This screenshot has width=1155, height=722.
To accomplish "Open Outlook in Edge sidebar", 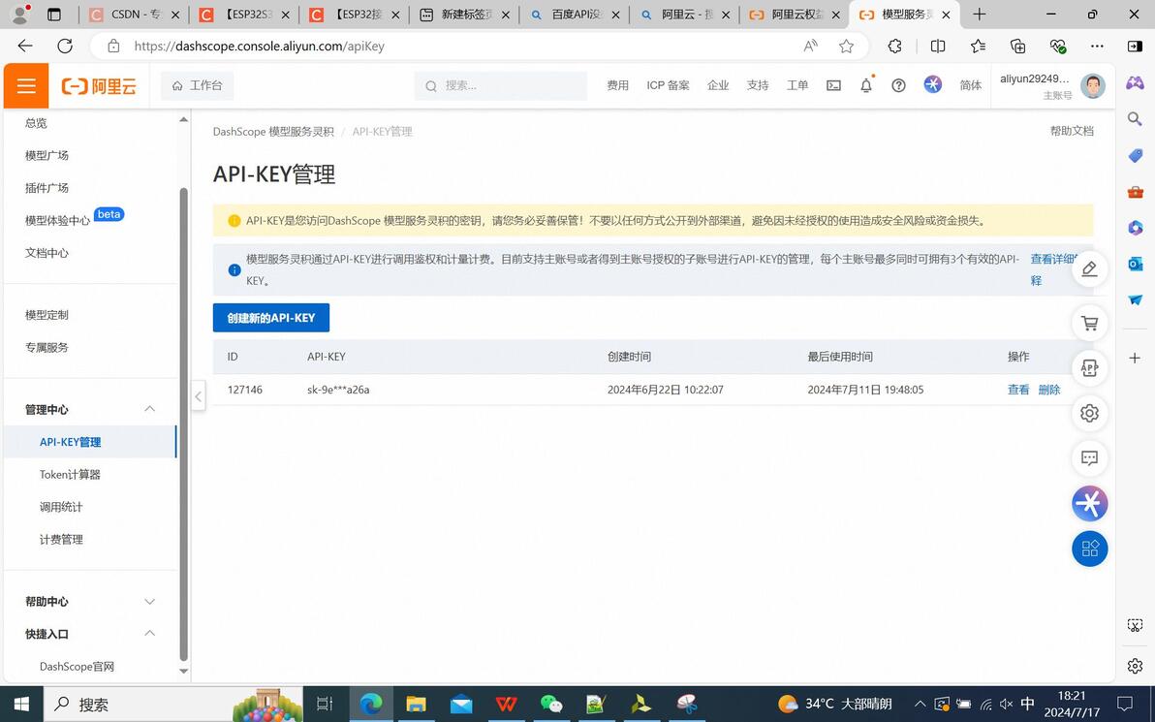I will pyautogui.click(x=1135, y=264).
